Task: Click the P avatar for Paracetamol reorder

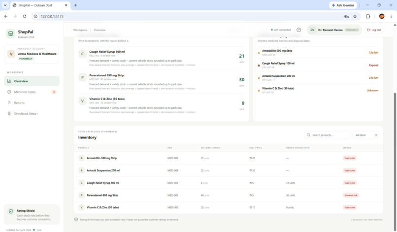Action: click(x=82, y=77)
